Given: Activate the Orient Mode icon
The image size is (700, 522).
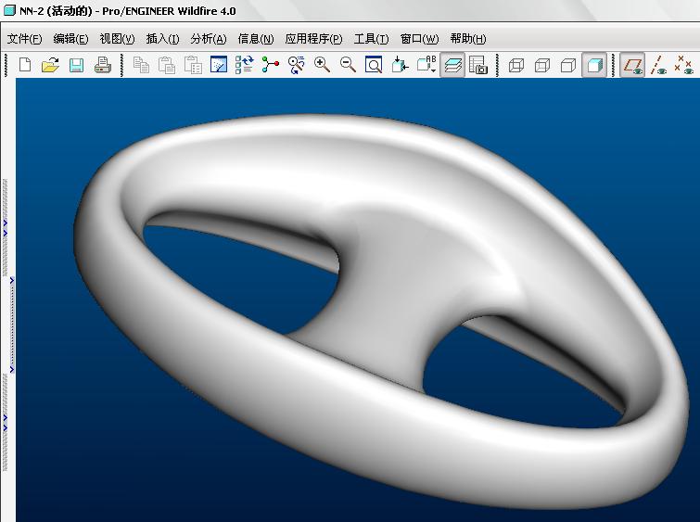Looking at the screenshot, I should 296,65.
